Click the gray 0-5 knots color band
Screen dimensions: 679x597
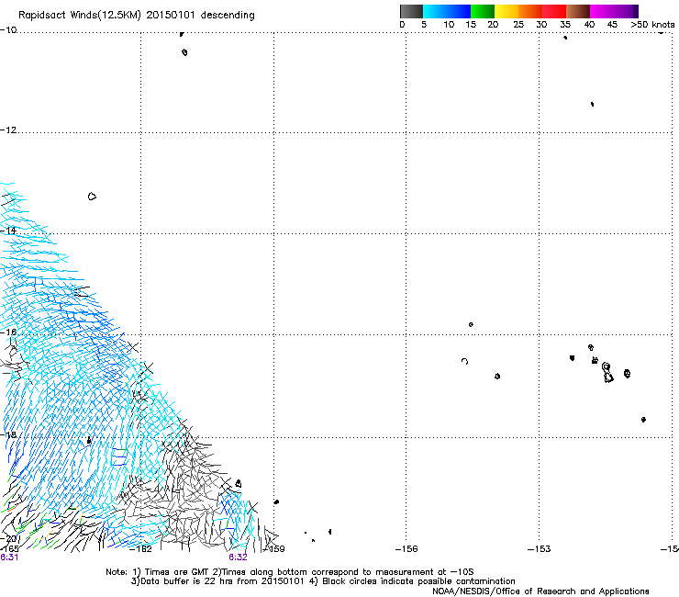point(411,11)
